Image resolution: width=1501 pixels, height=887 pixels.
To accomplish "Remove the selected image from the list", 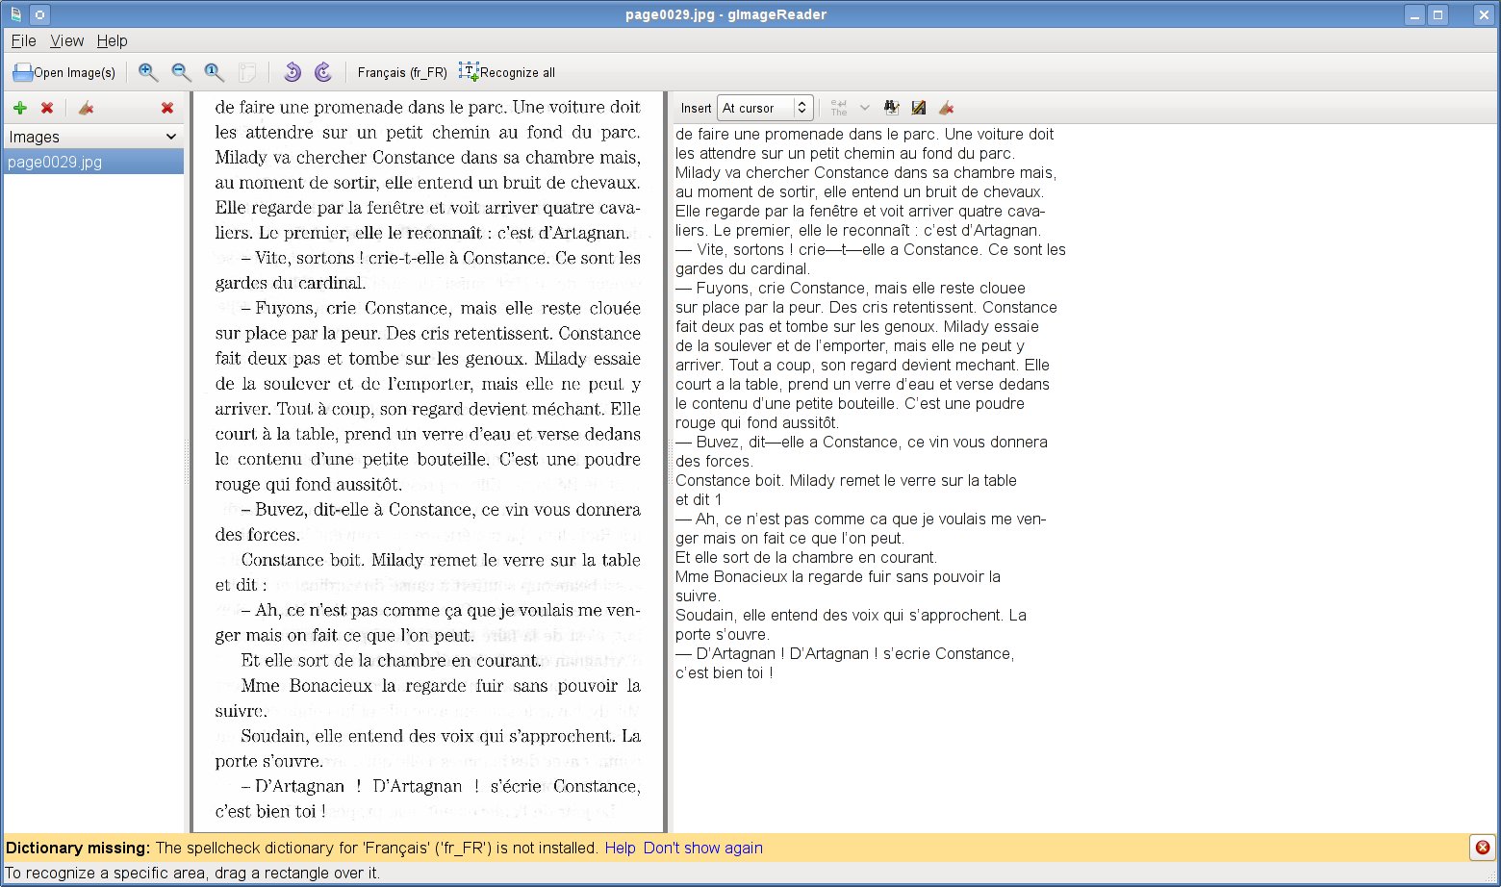I will [x=46, y=108].
